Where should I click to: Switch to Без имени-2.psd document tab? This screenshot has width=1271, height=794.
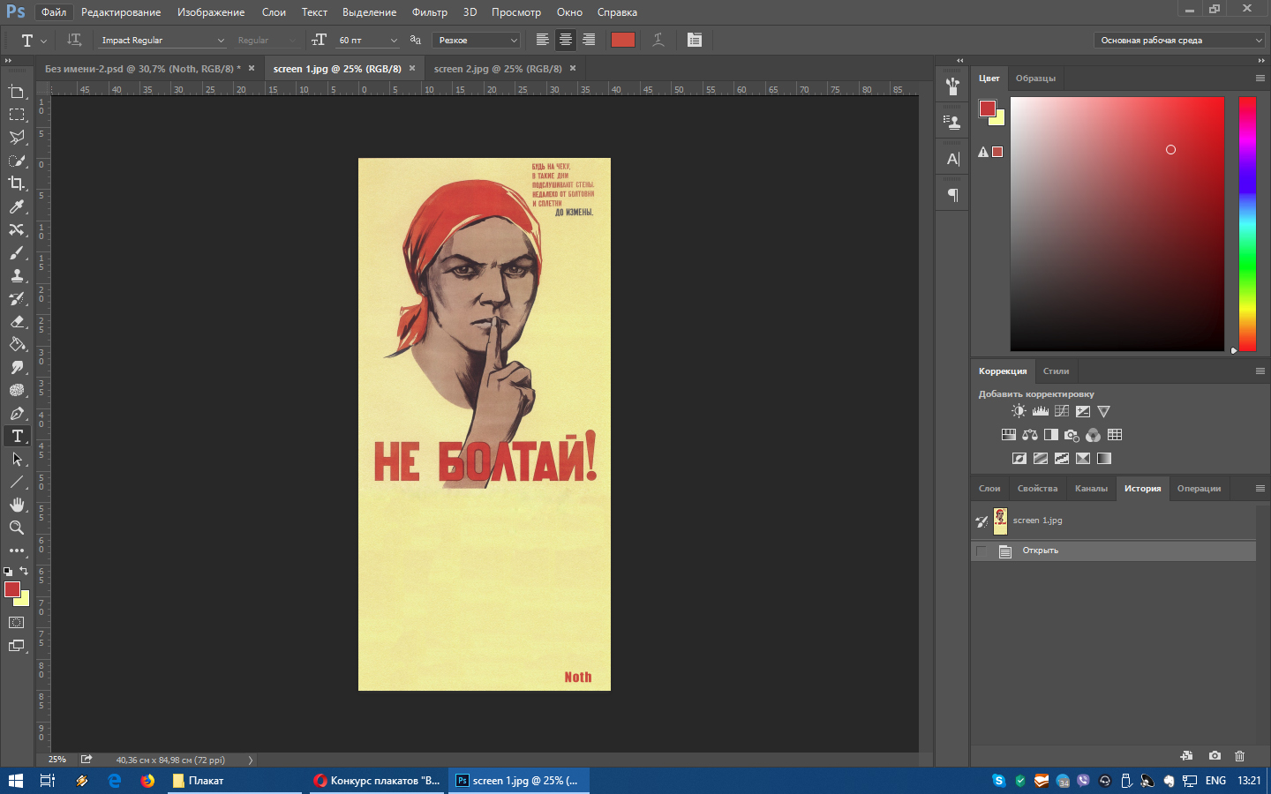[x=143, y=69]
